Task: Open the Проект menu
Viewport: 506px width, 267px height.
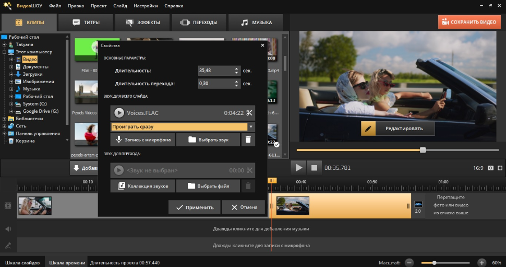Action: [x=98, y=6]
